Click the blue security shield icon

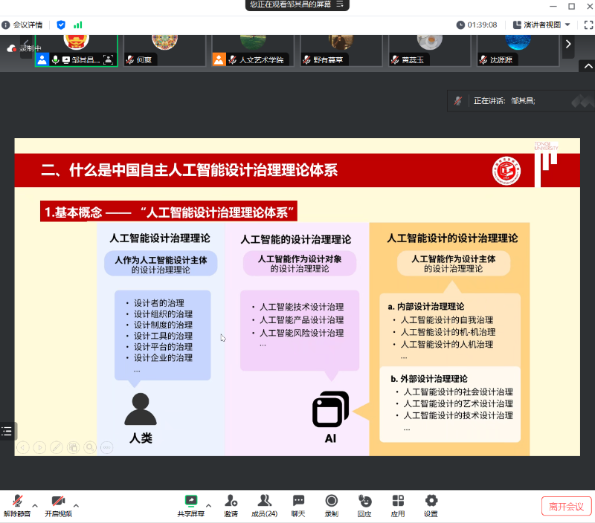61,25
